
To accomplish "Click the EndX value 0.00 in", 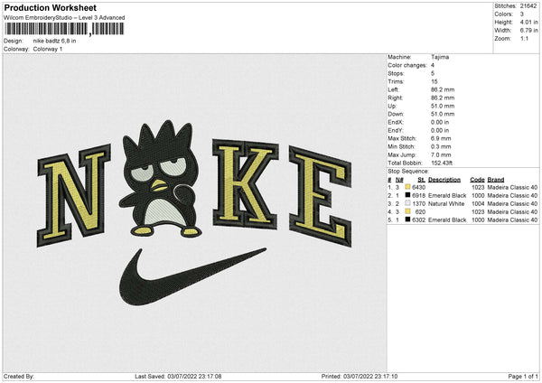I will pos(440,122).
